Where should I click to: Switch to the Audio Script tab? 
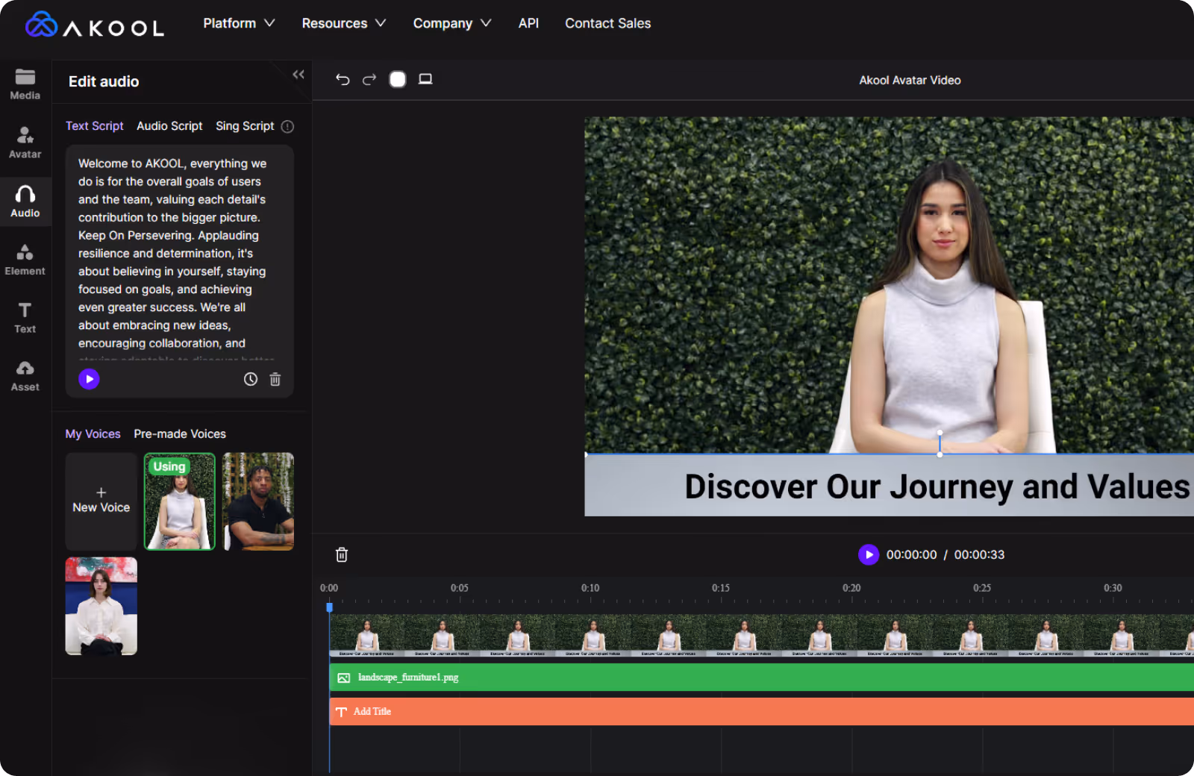pos(169,126)
